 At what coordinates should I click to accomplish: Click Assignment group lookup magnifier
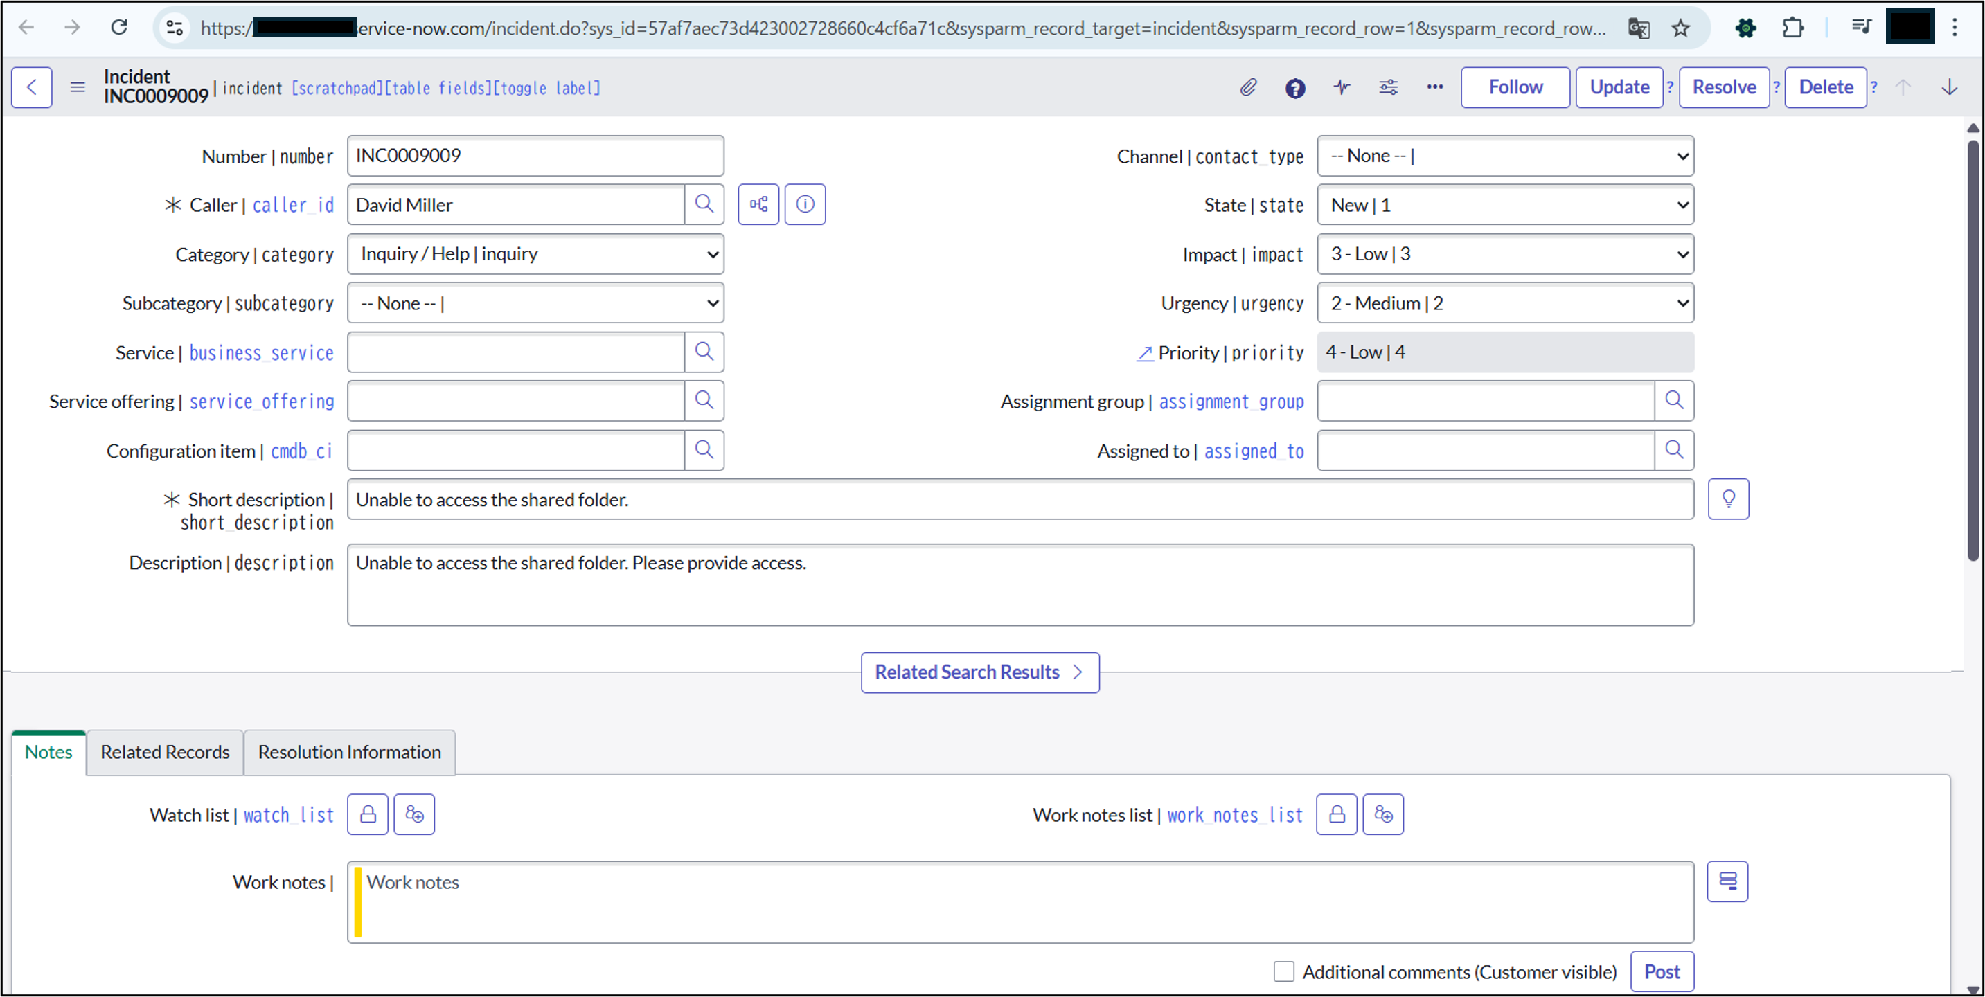1675,401
